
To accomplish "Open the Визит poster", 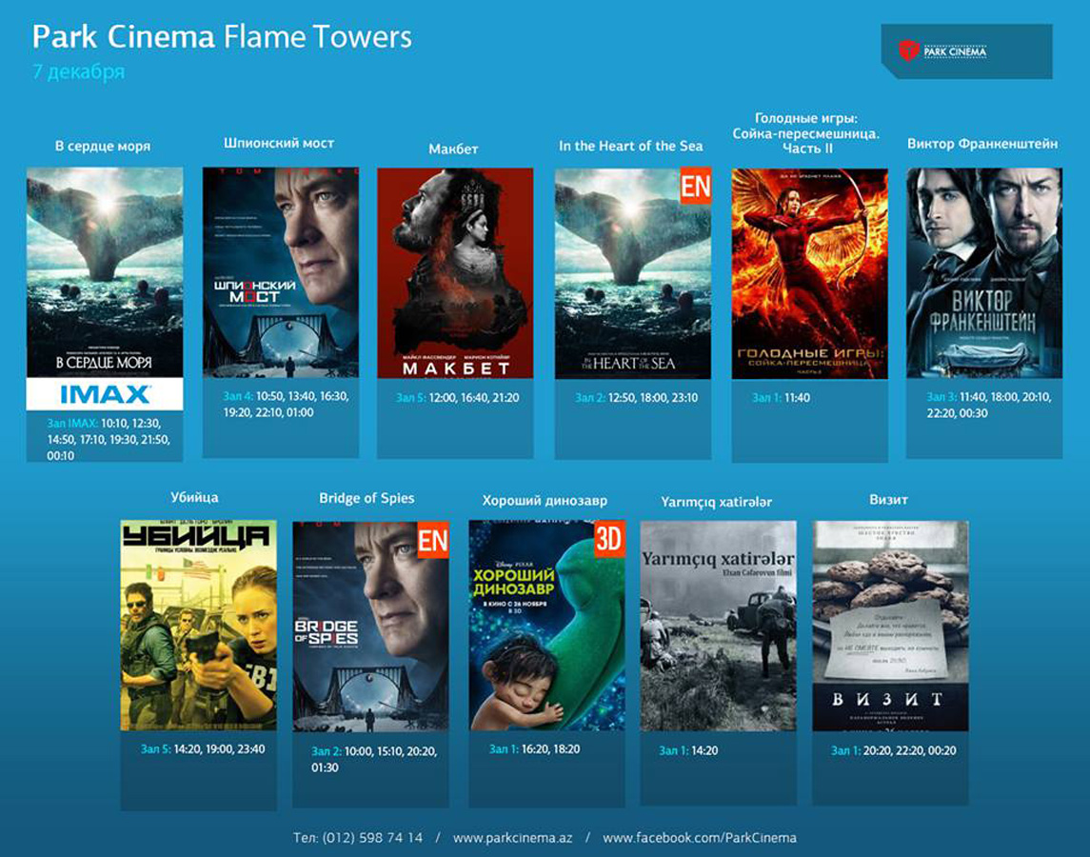I will [x=890, y=626].
